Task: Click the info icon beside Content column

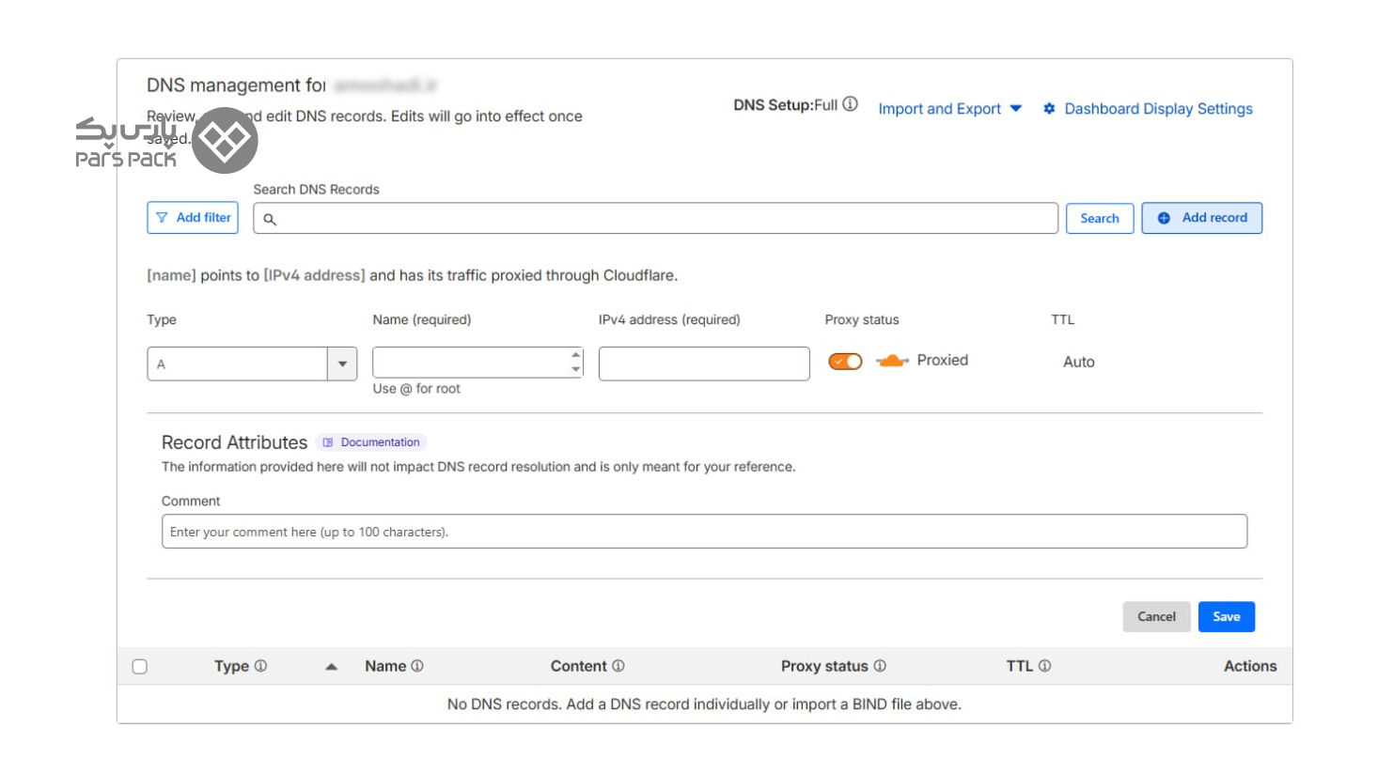Action: click(x=618, y=666)
